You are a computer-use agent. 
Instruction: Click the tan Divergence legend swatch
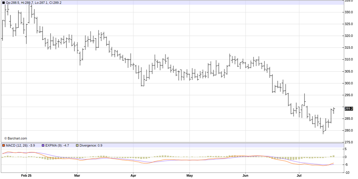pos(78,145)
